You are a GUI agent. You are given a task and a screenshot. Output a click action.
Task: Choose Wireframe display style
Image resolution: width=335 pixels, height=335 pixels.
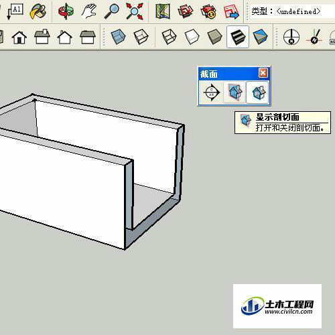point(169,37)
